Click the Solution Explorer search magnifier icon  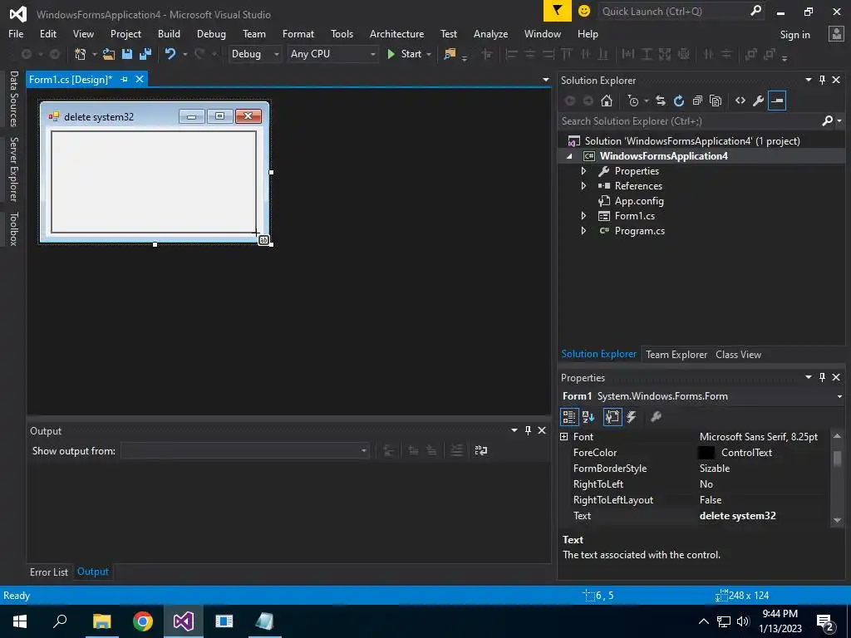pos(827,121)
